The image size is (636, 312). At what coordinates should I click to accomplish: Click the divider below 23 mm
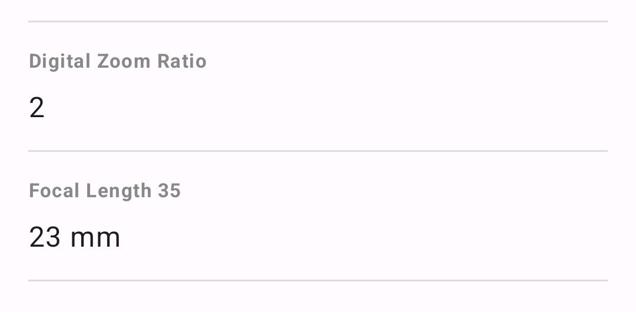coord(318,281)
